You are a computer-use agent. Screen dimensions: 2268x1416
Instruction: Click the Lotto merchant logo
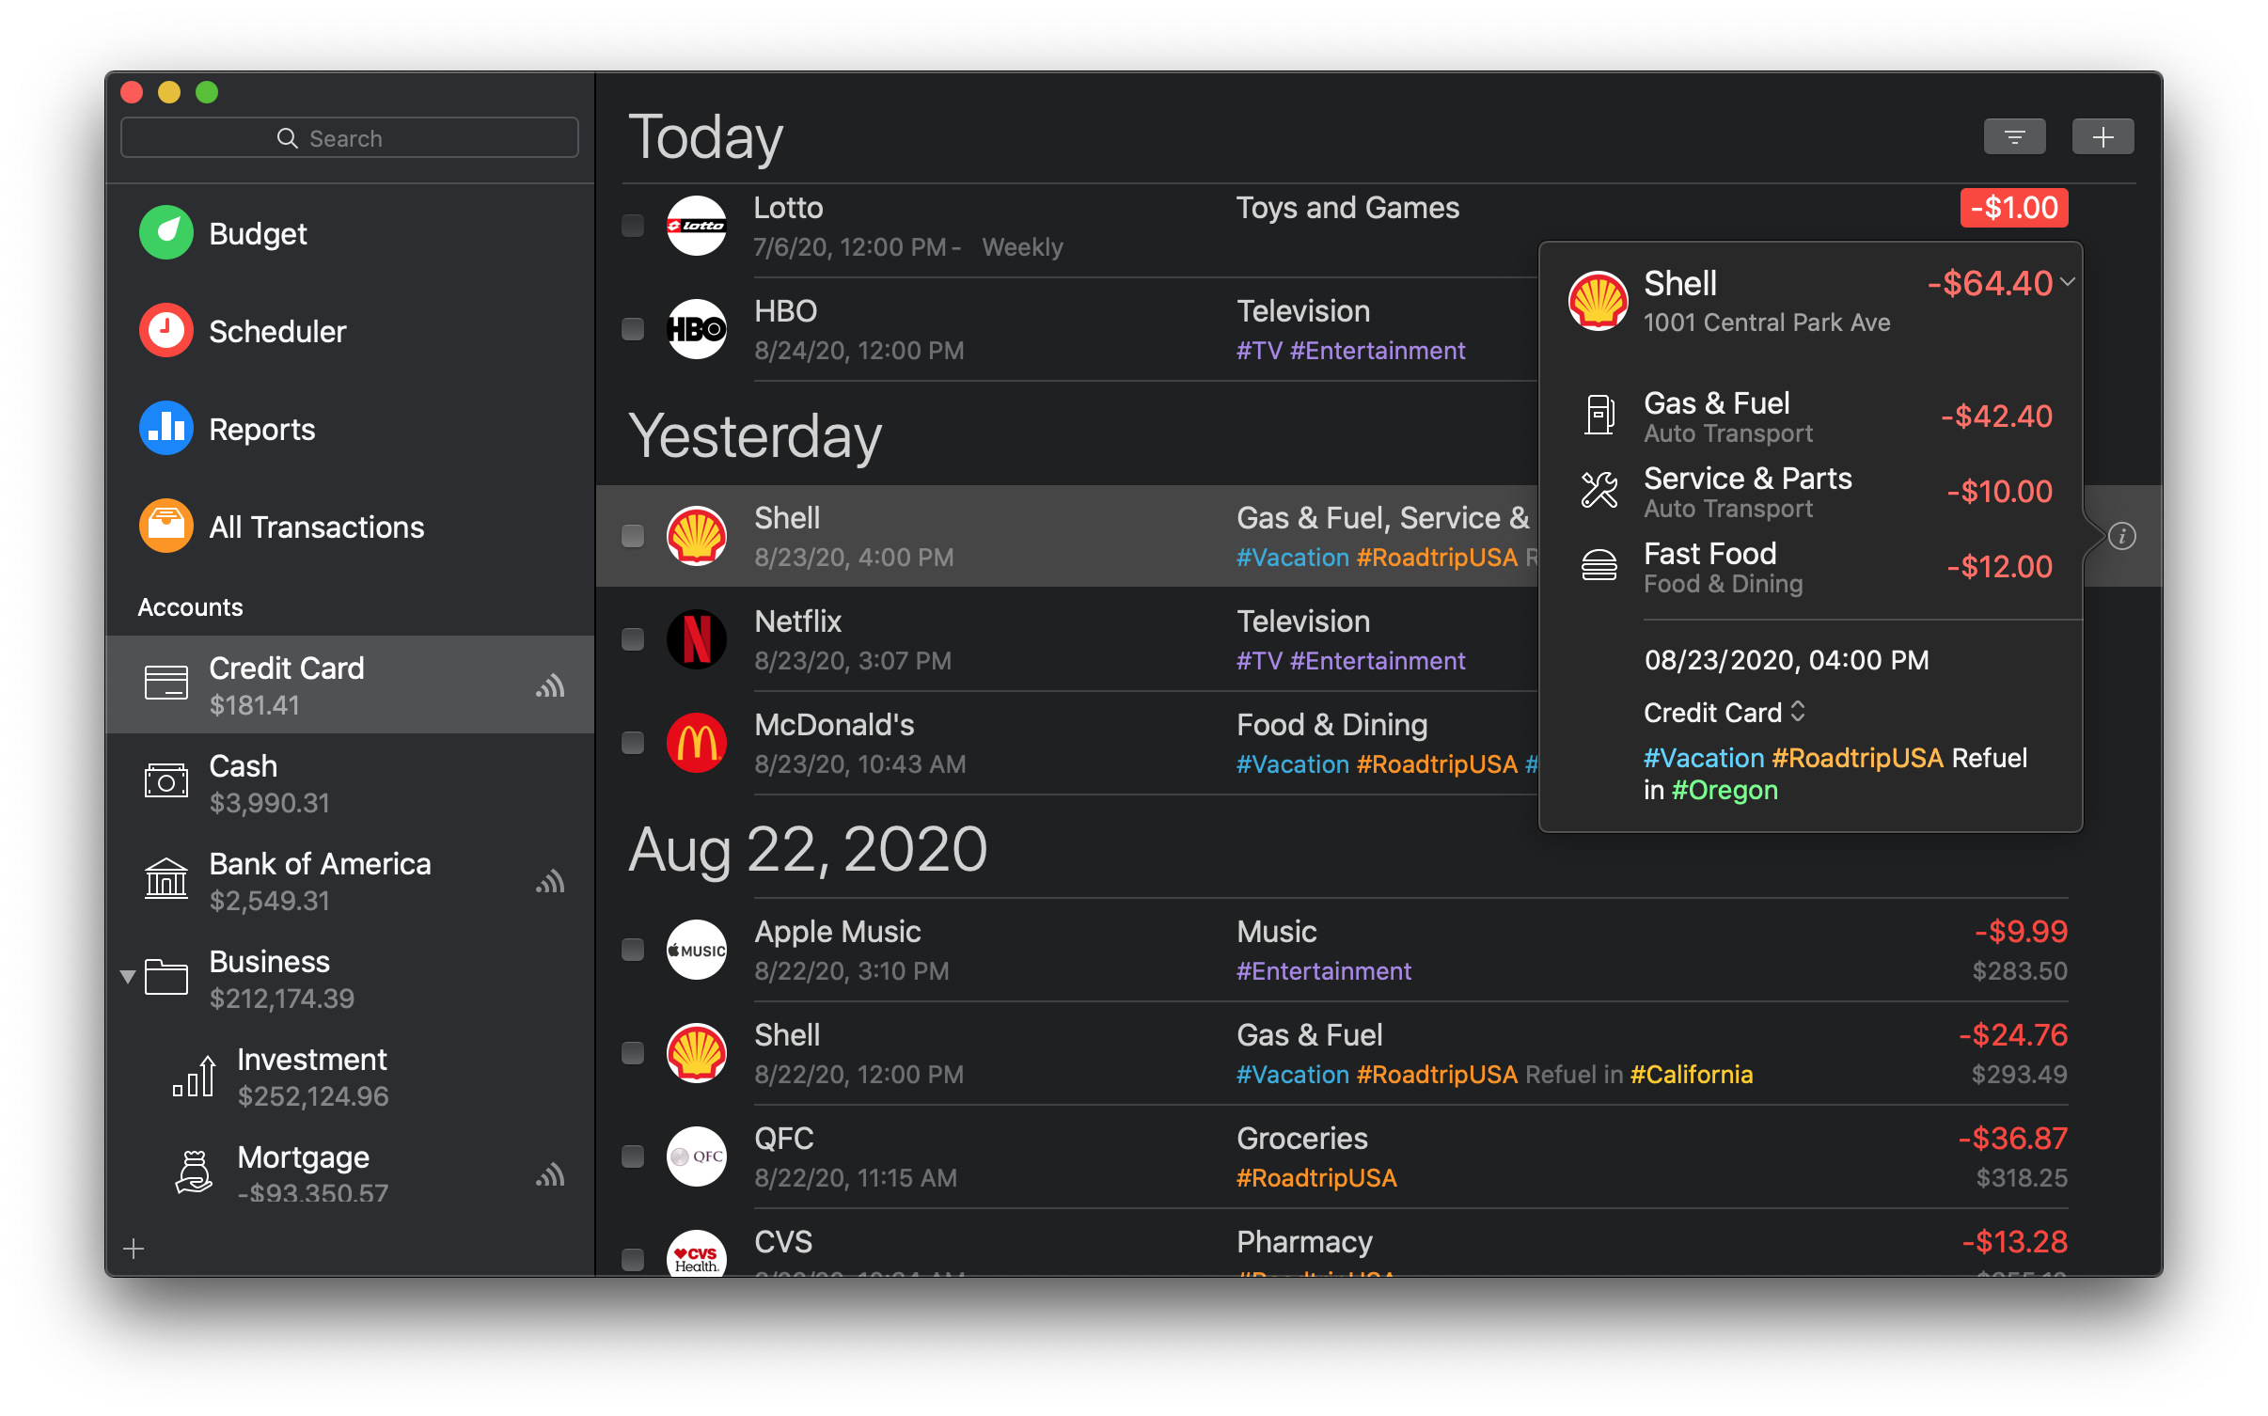(697, 226)
